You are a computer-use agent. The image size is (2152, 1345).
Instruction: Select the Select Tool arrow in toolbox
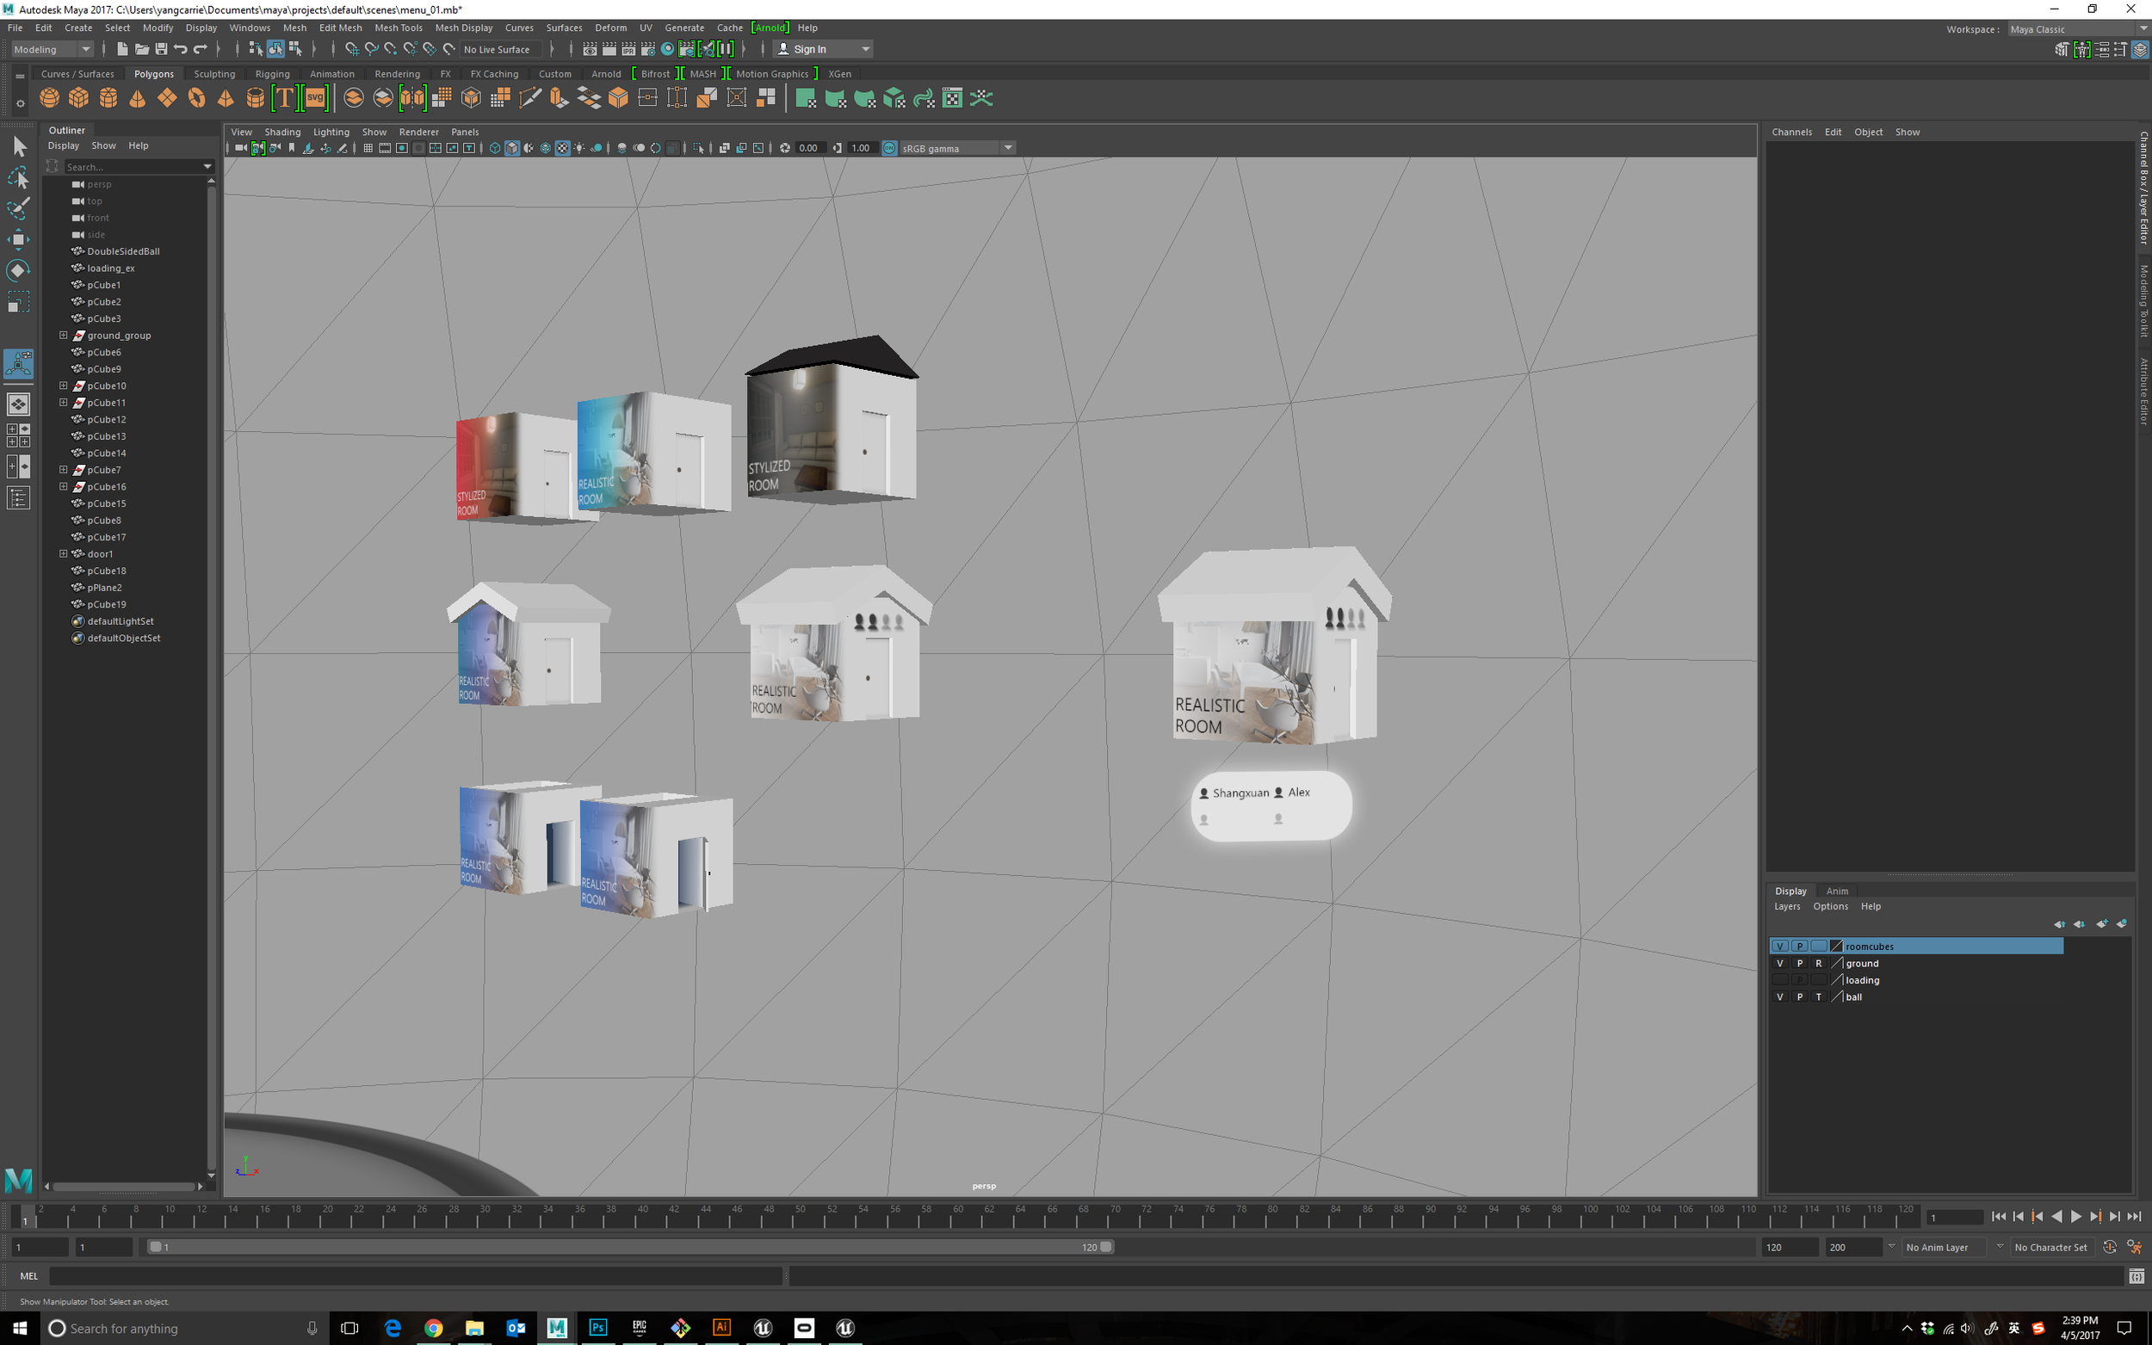[19, 146]
